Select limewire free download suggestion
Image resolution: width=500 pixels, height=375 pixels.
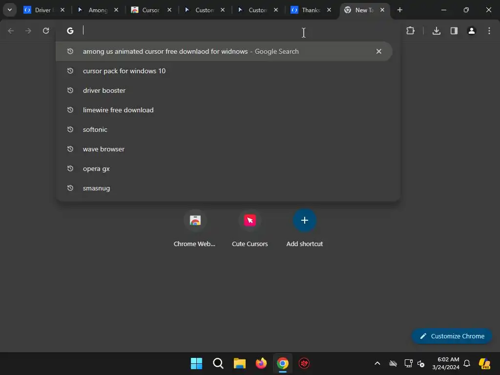[x=228, y=110]
